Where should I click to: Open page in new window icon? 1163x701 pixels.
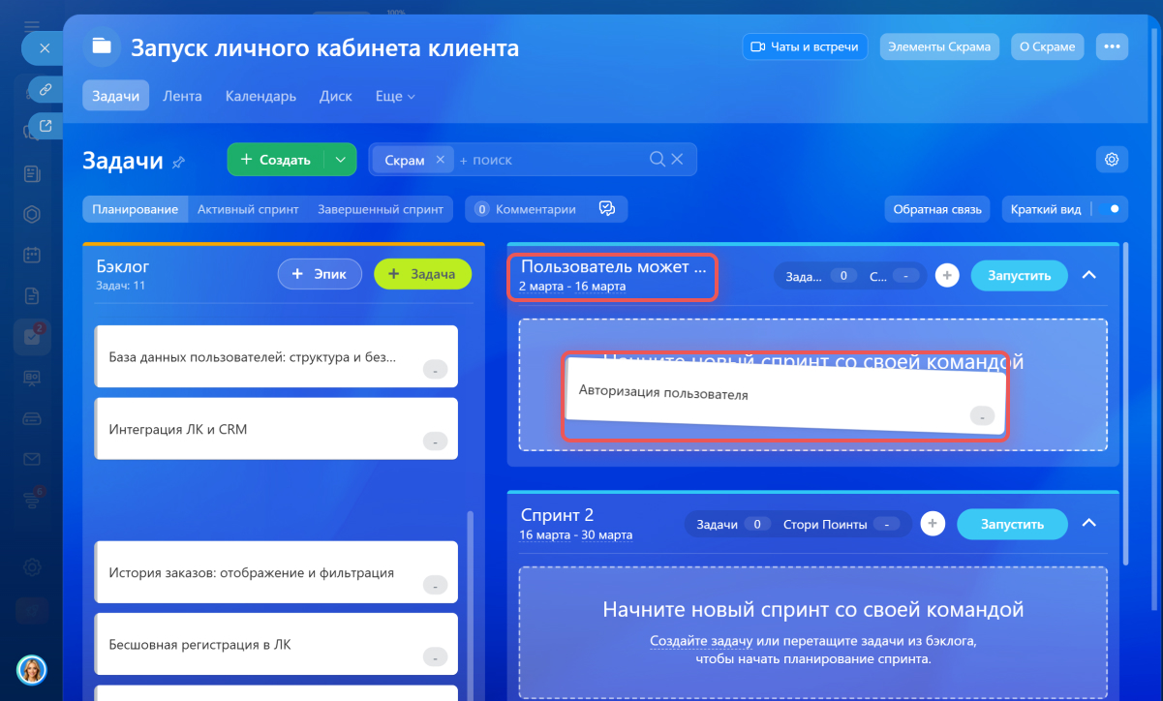pos(45,125)
